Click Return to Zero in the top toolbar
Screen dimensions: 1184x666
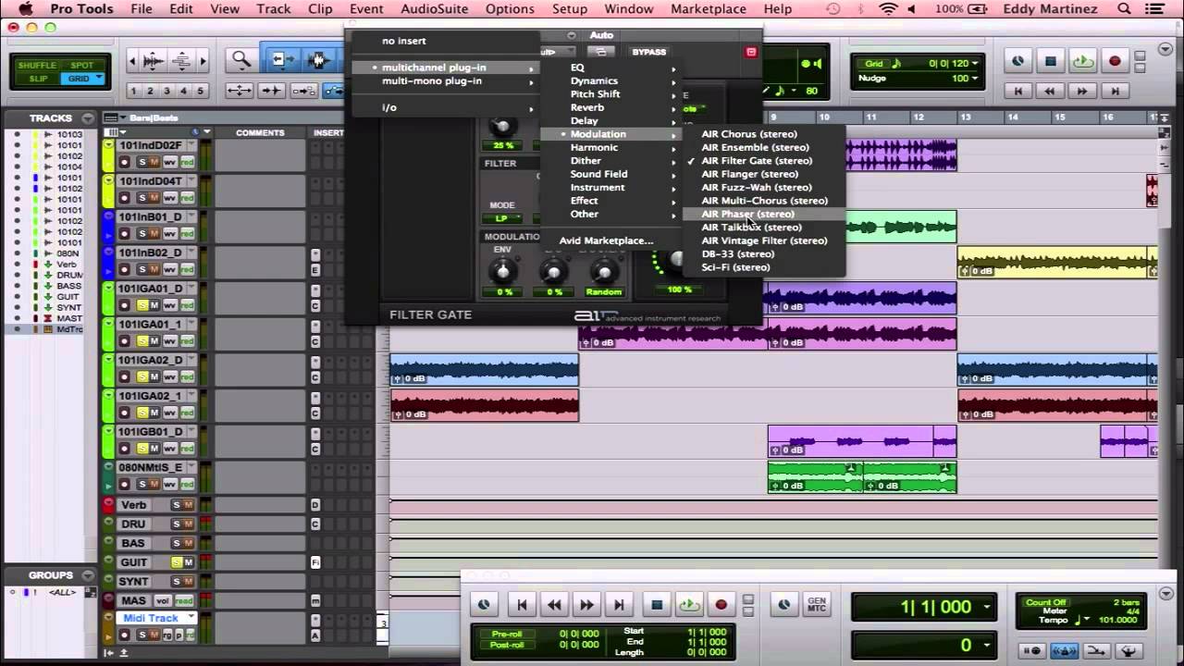tap(1018, 91)
